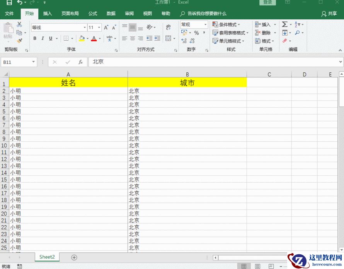Screen dimensions: 344x269
Task: Open the font name dropdown
Action: (x=85, y=27)
